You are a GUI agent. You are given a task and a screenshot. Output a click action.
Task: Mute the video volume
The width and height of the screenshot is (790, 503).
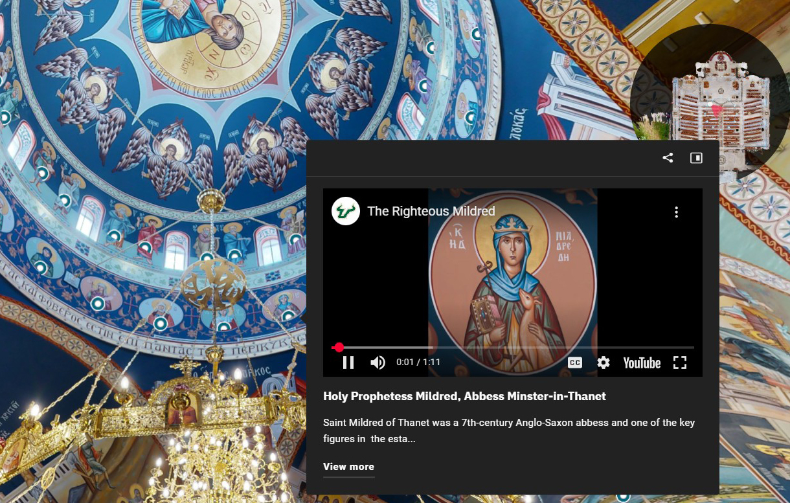click(378, 363)
